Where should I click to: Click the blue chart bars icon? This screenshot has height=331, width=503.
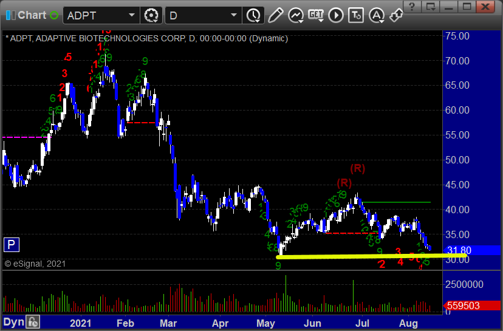coord(10,15)
